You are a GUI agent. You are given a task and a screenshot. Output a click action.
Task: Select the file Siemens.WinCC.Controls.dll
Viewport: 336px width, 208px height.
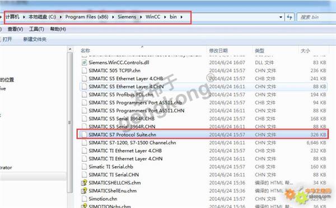point(119,63)
